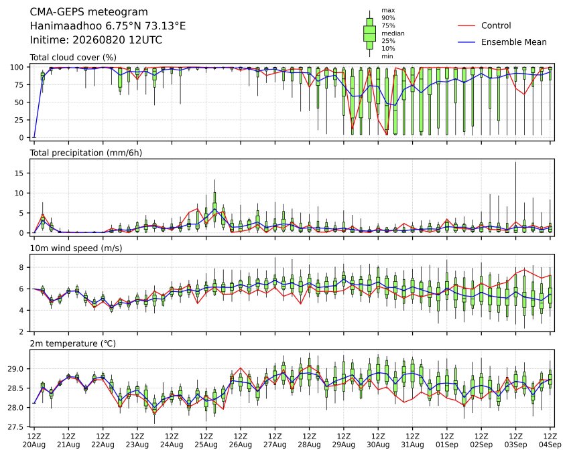
Task: Click the blue Ensemble Mean legend line
Action: [x=466, y=42]
